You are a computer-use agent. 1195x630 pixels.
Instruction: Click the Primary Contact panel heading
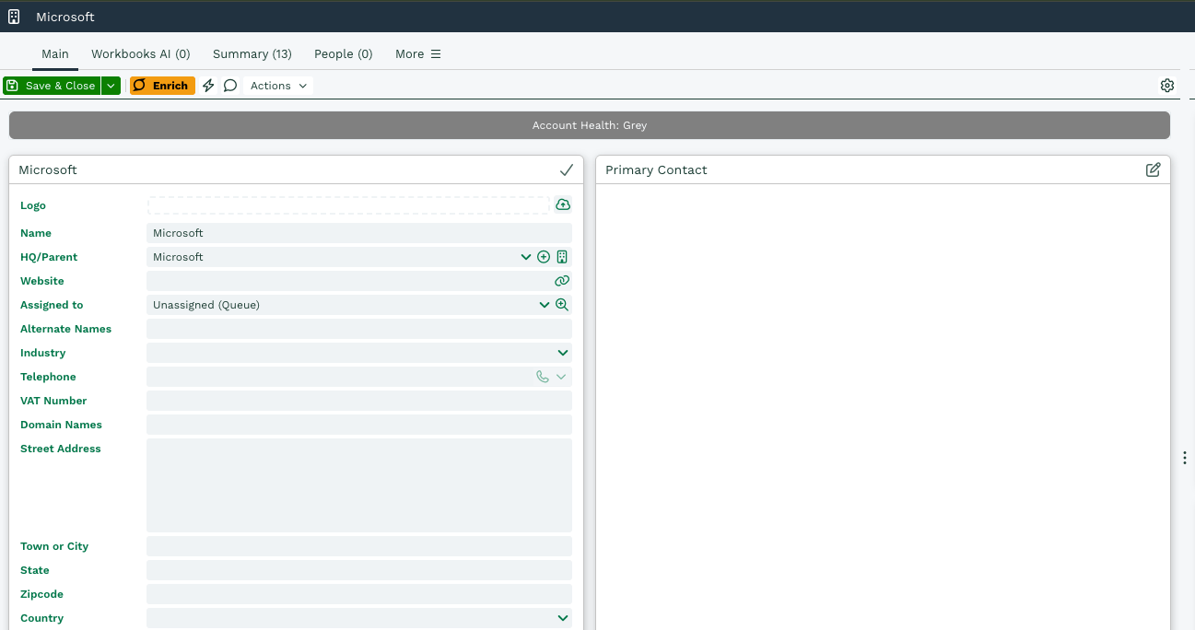coord(656,169)
